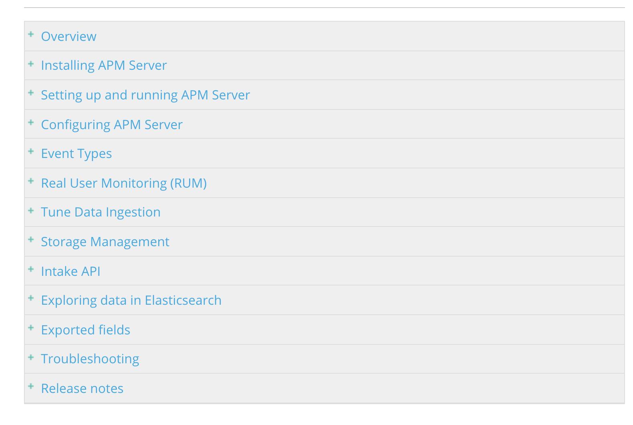Expand Storage Management plus icon

pos(31,240)
